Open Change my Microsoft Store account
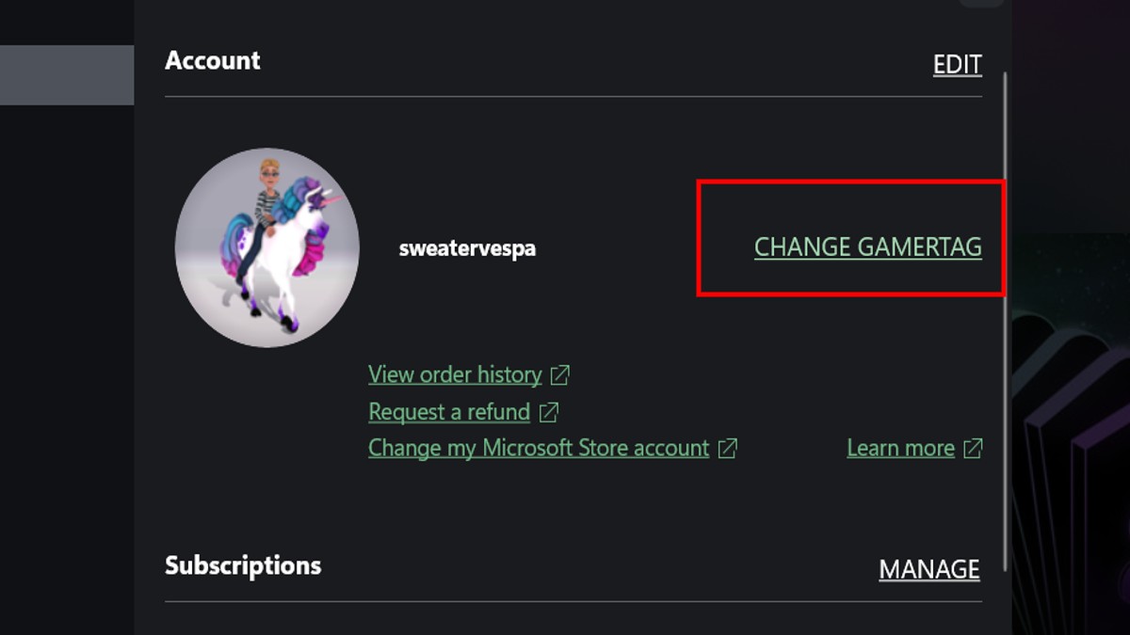Screen dimensions: 1130x635 click(x=538, y=448)
